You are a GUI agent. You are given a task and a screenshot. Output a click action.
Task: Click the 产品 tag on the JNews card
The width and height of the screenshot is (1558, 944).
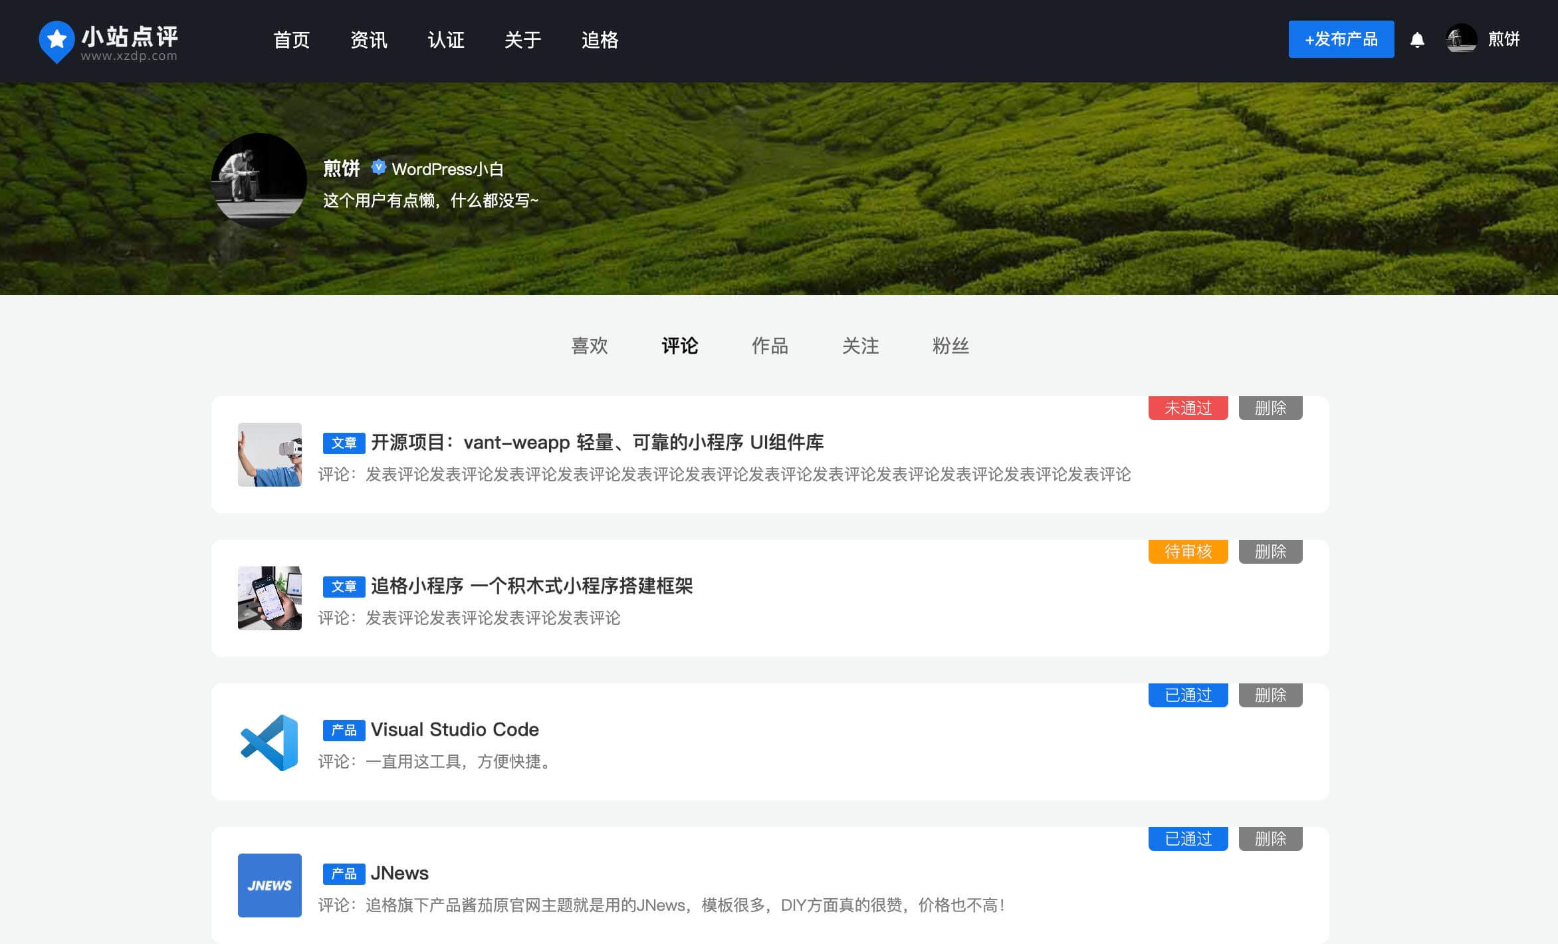344,874
